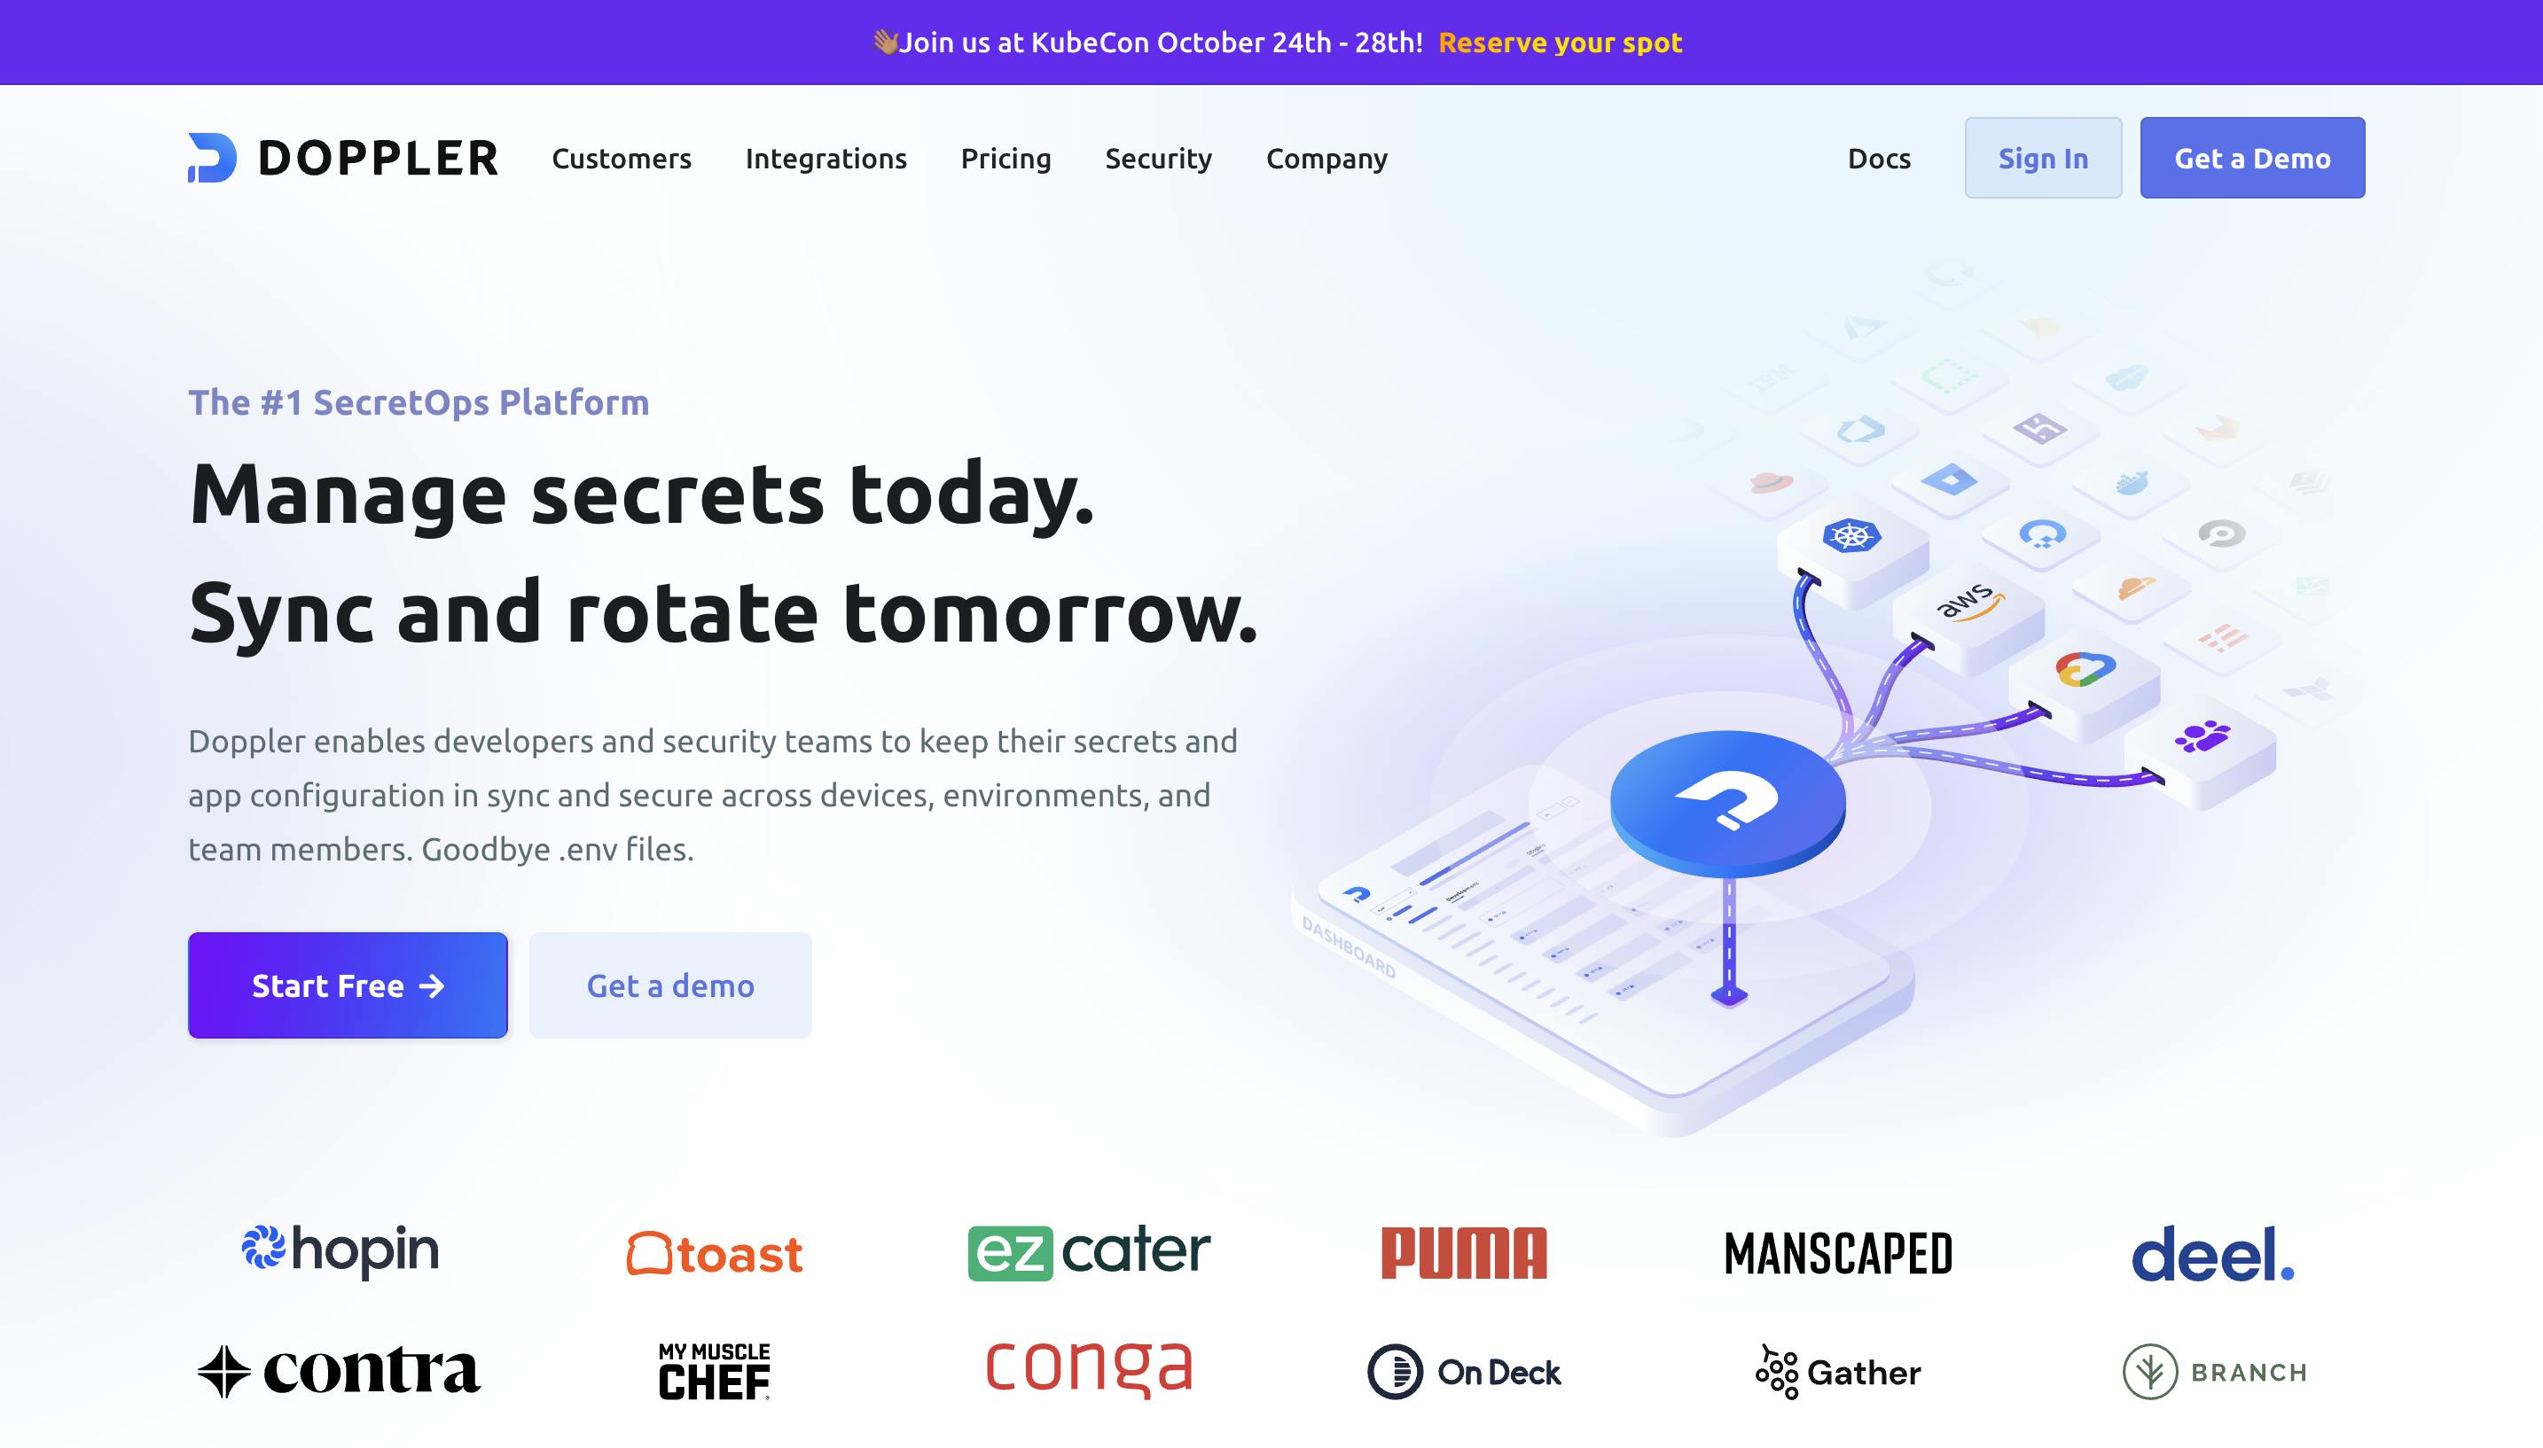Toggle the Sign In button
The image size is (2543, 1448).
tap(2044, 157)
